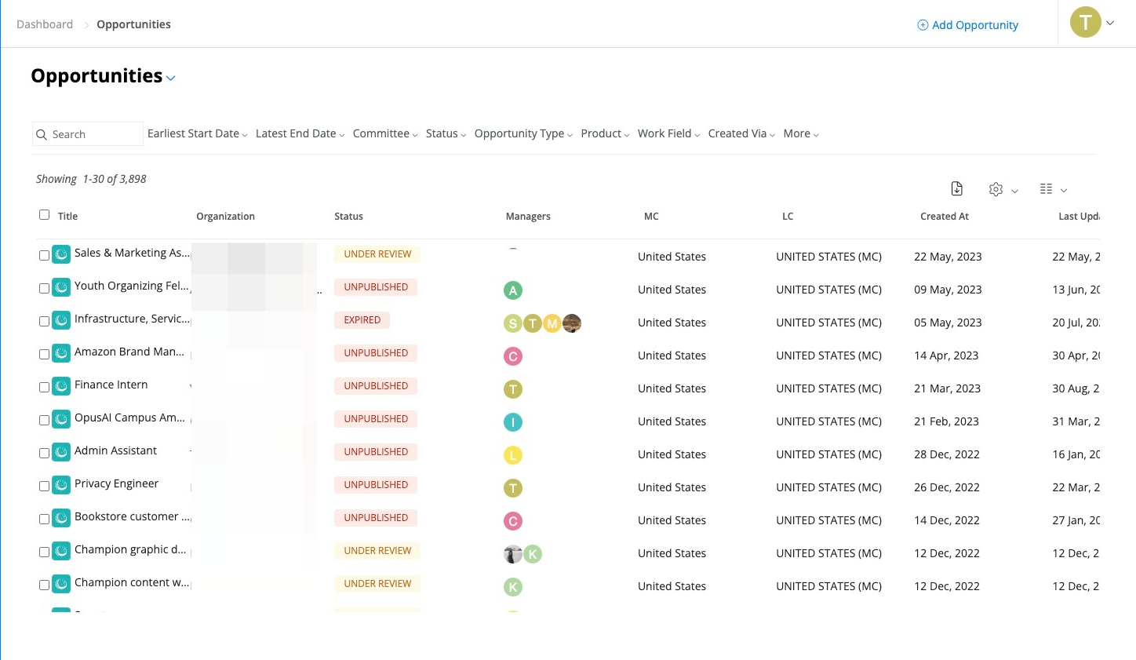Click manager avatar L in Admin Assistant row

coord(513,455)
